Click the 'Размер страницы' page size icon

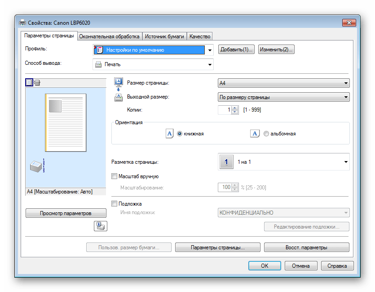[119, 82]
